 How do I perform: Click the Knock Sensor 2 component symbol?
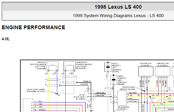click(x=108, y=67)
